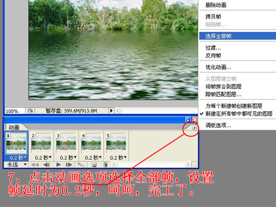Click the document status icon beside 100%
Image resolution: width=276 pixels, height=207 pixels.
[30, 111]
